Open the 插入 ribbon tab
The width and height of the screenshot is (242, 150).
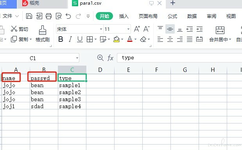124,16
